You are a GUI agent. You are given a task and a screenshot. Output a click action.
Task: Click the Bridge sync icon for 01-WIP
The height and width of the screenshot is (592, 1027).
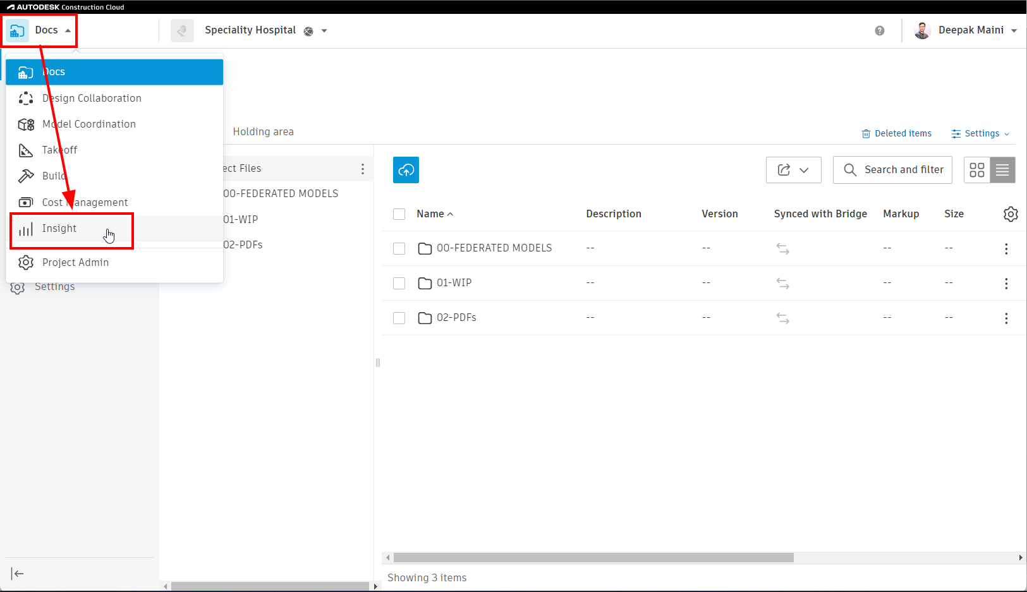tap(783, 284)
